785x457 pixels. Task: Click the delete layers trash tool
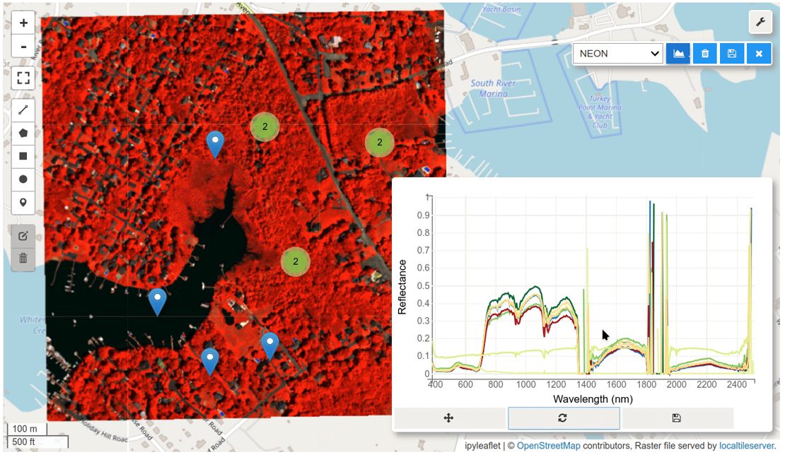tap(23, 259)
